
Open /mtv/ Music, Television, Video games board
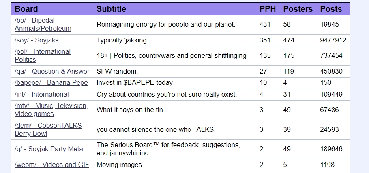point(51,110)
